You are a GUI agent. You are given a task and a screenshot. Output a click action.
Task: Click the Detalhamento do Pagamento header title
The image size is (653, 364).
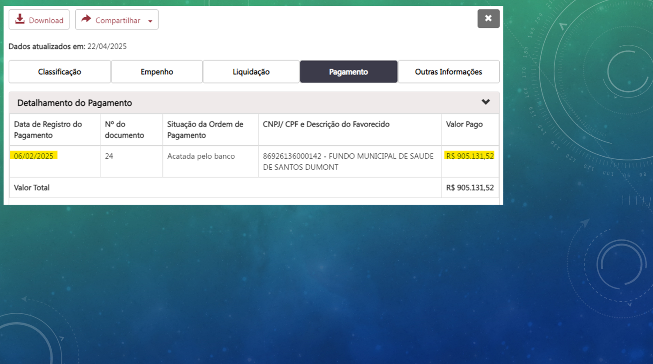pyautogui.click(x=74, y=103)
